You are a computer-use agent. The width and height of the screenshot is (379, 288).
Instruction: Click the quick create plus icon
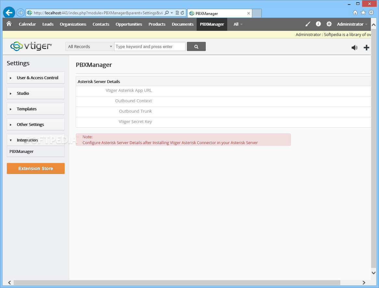coord(366,47)
